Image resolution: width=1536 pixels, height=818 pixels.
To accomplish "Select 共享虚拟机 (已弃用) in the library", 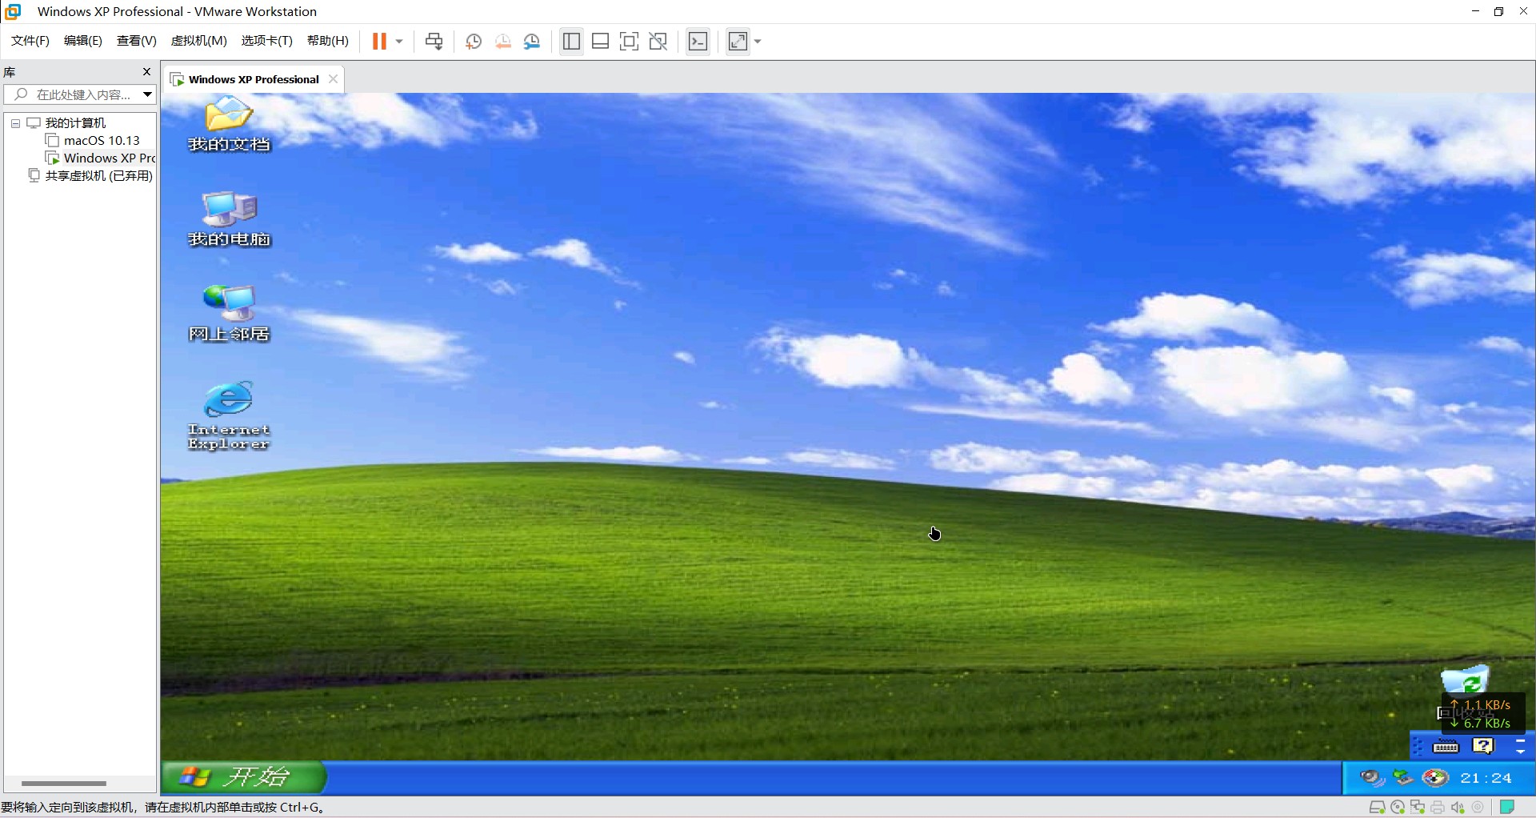I will 98,176.
